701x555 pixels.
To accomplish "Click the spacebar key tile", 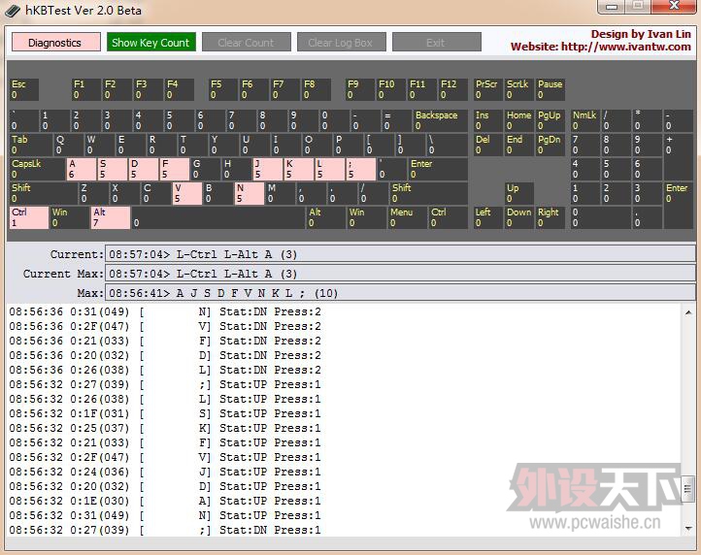I will tap(217, 217).
